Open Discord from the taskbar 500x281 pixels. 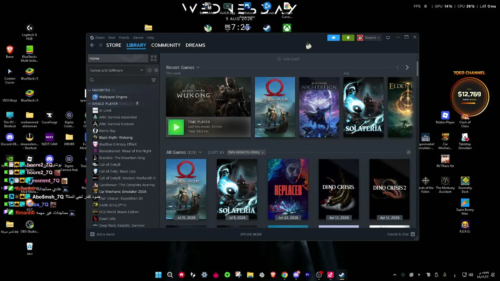click(296, 275)
